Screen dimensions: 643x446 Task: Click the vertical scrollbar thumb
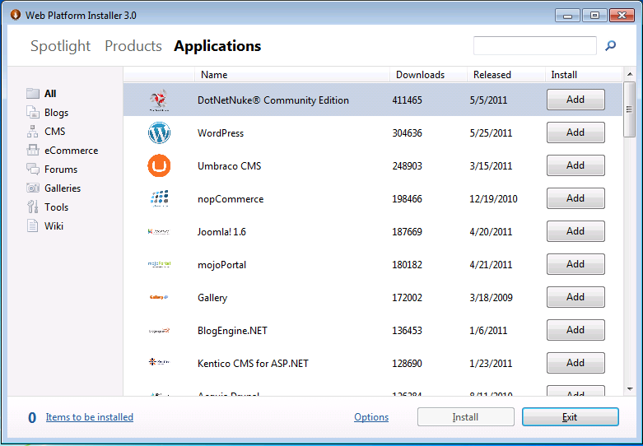630,109
